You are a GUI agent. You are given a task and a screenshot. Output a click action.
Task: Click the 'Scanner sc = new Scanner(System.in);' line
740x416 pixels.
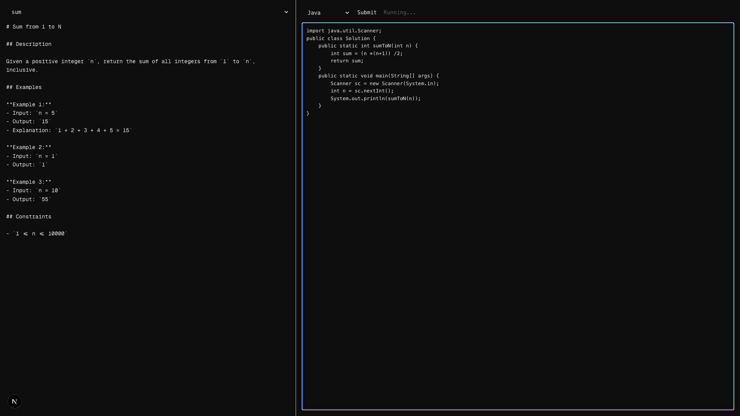[385, 84]
